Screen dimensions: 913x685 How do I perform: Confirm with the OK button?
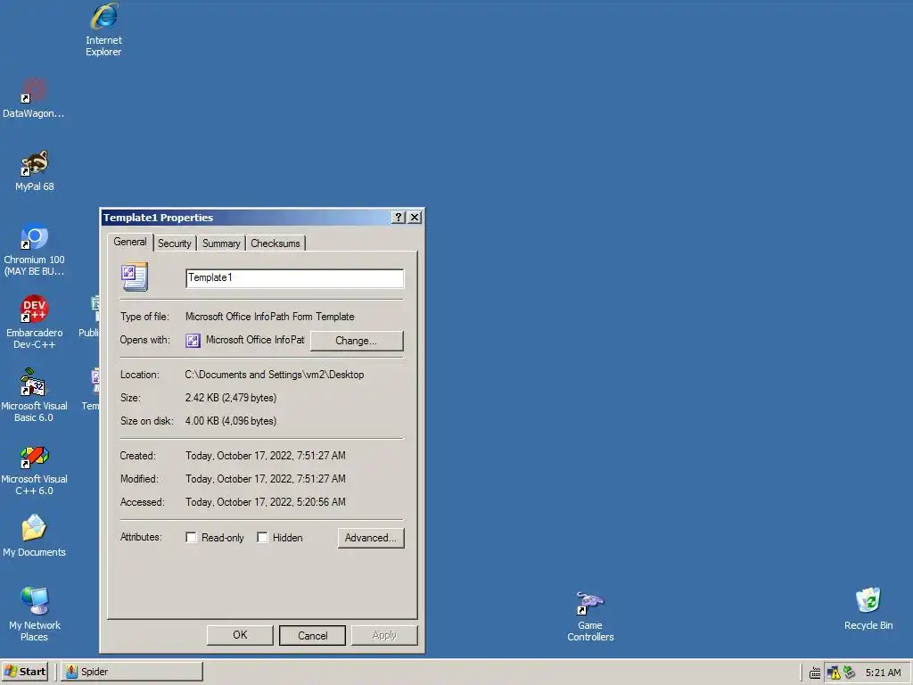240,635
